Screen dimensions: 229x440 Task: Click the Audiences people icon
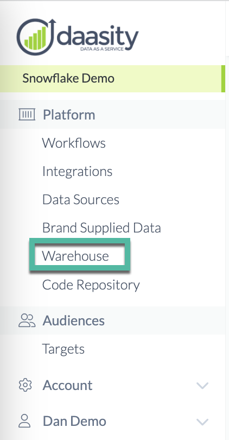tap(27, 320)
